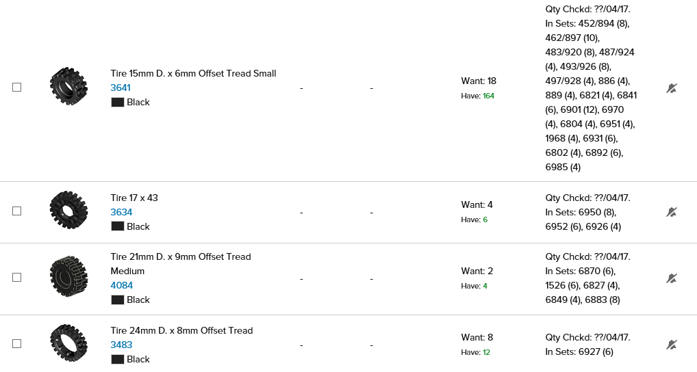
Task: Check the box for Tire 21mm Offset Tread Medium
Action: pyautogui.click(x=17, y=278)
